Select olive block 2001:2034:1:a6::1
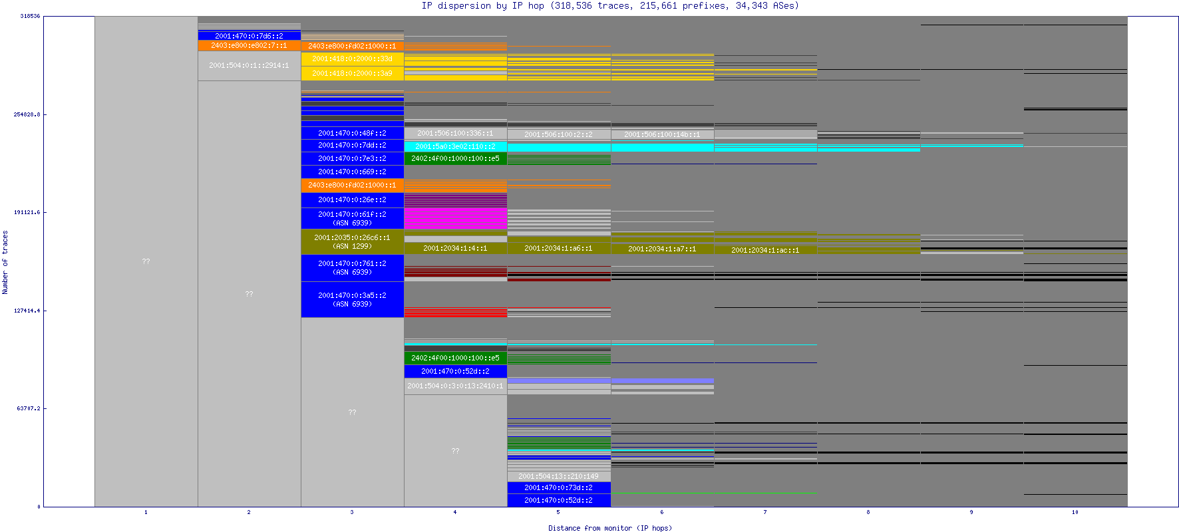 pyautogui.click(x=558, y=248)
